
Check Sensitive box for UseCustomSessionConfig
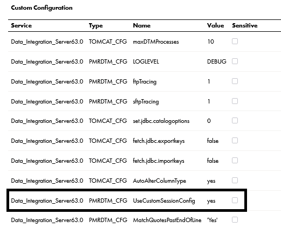235,201
